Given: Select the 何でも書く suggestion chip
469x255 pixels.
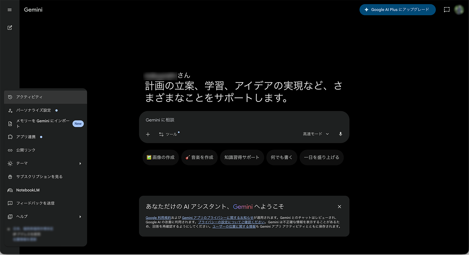Looking at the screenshot, I should pos(282,157).
